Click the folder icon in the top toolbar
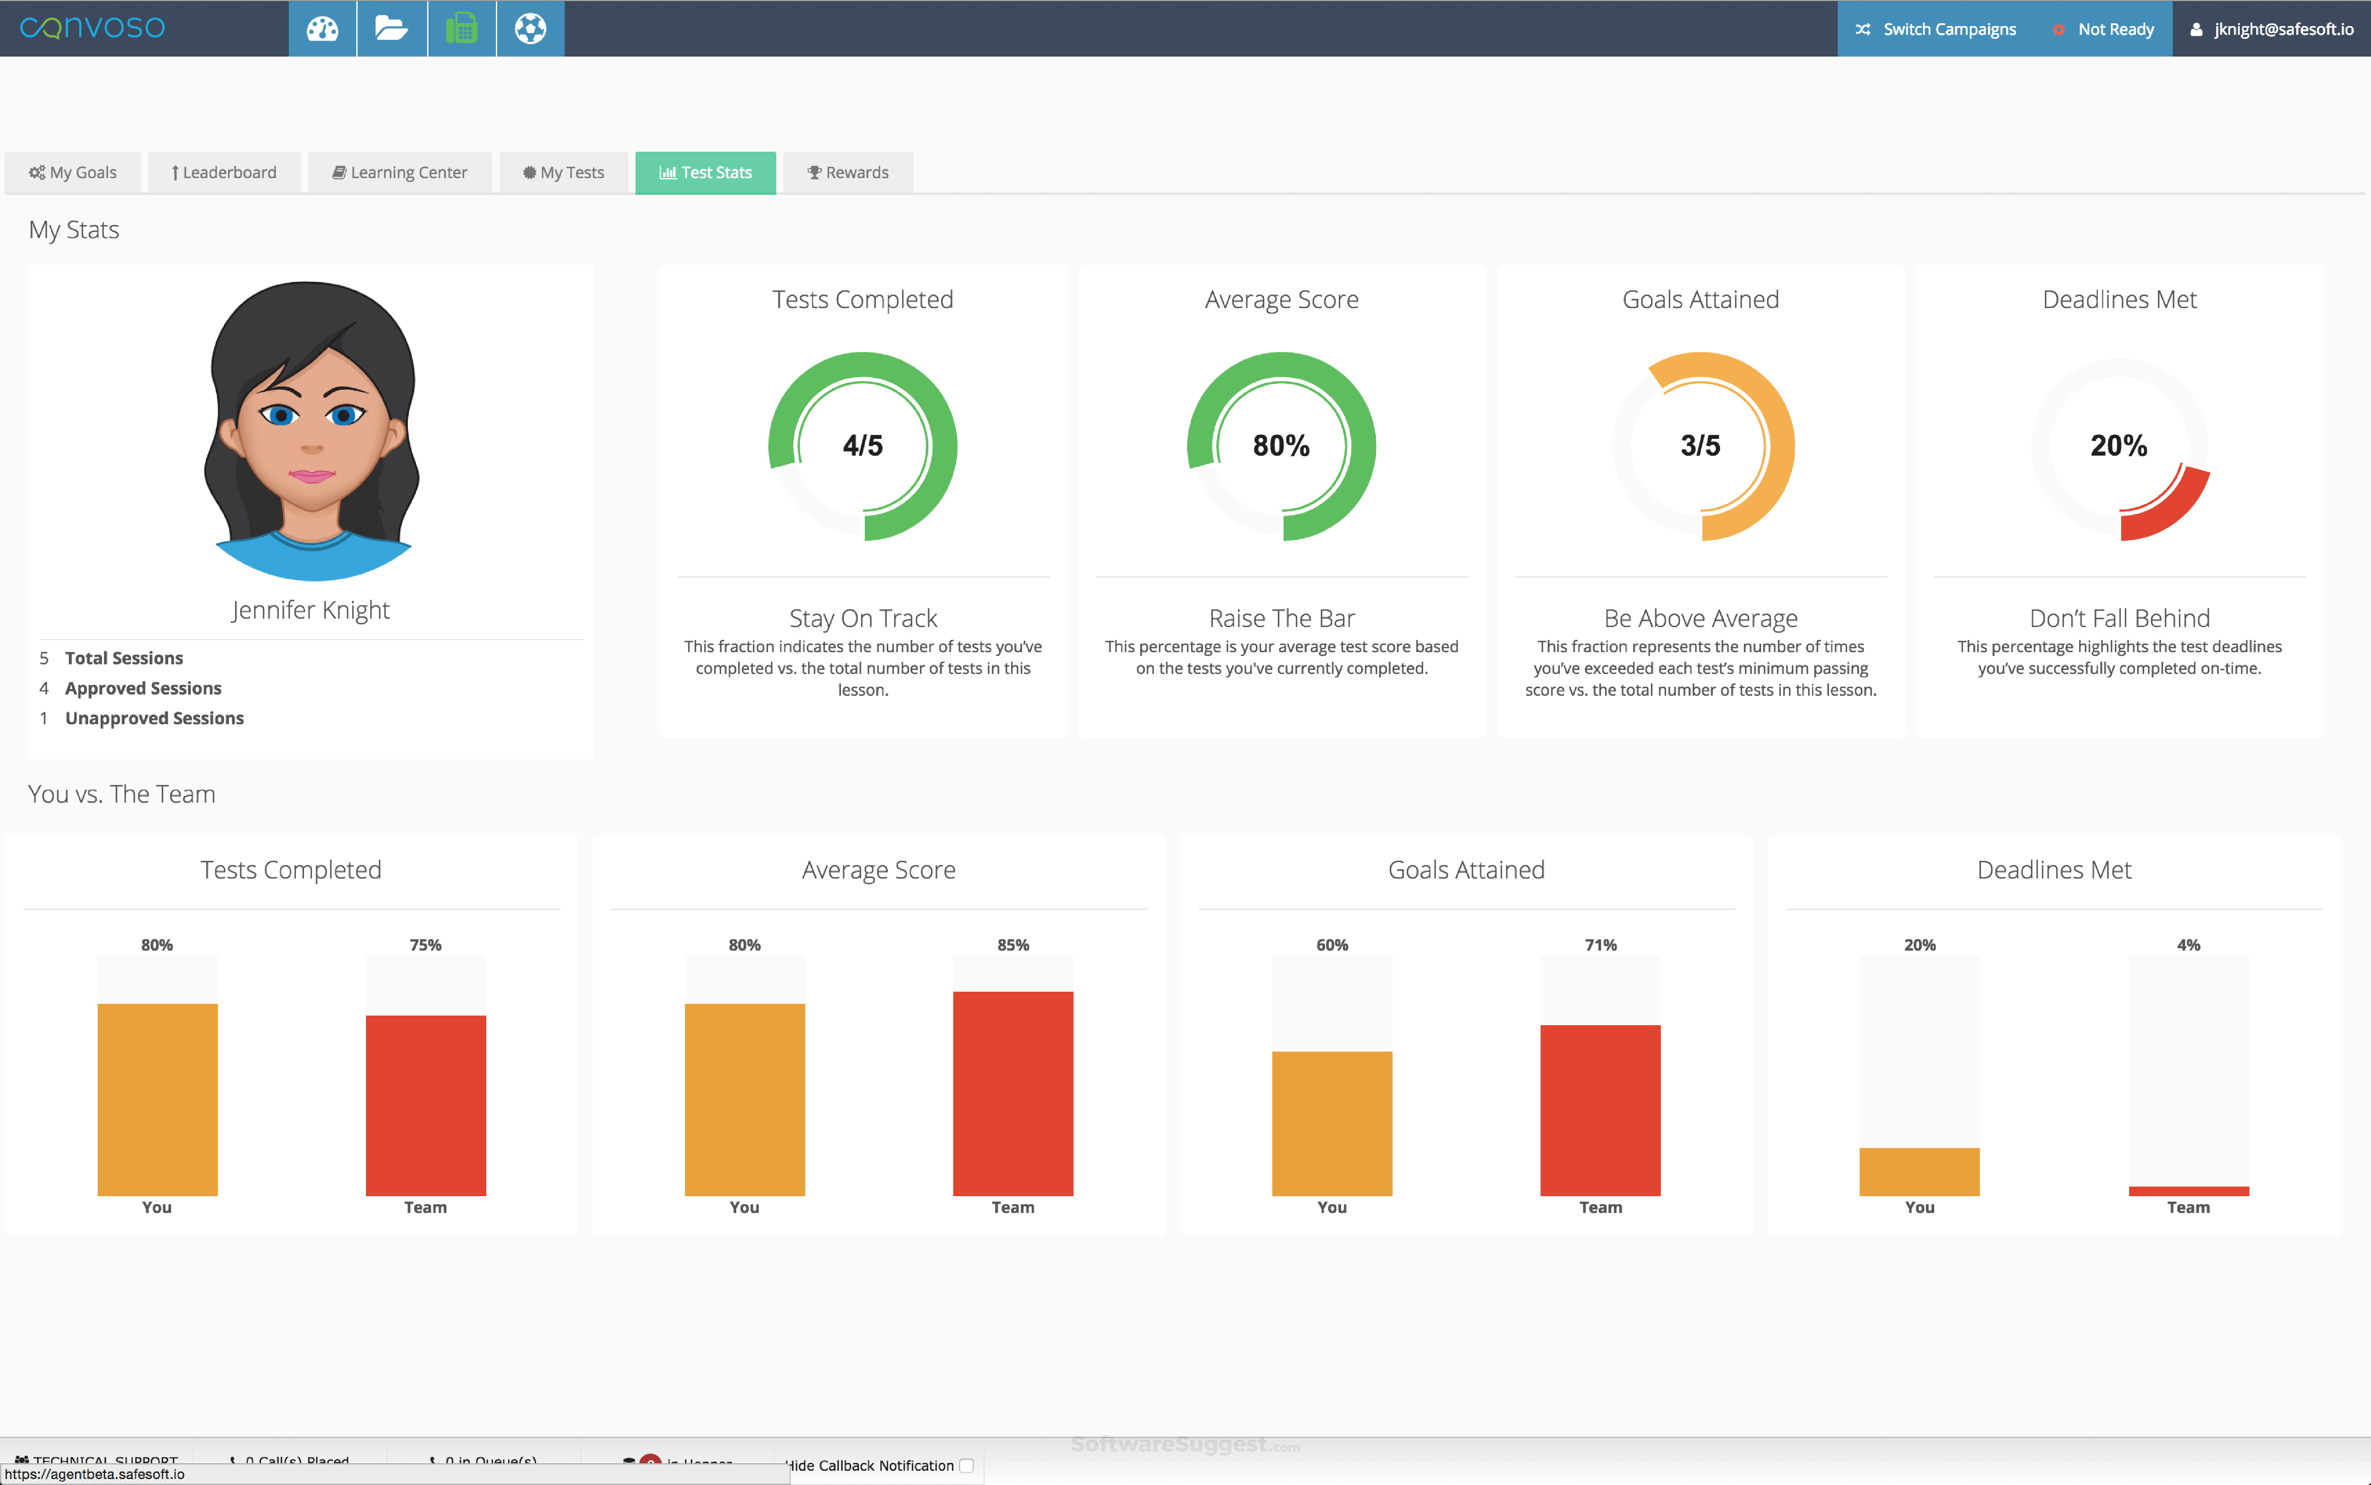The width and height of the screenshot is (2371, 1485). (392, 28)
